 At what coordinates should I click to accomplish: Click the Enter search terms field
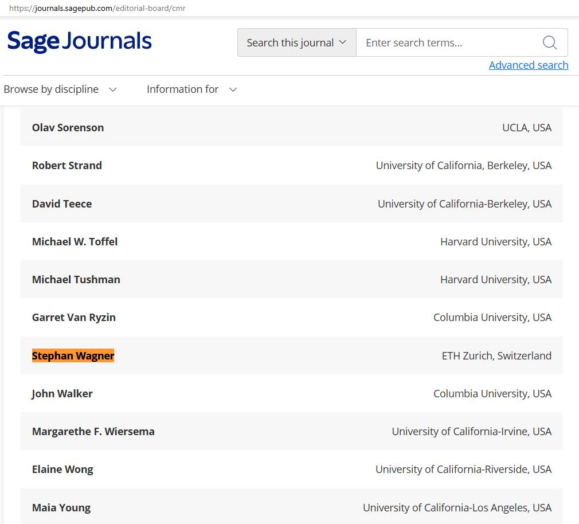pyautogui.click(x=449, y=42)
